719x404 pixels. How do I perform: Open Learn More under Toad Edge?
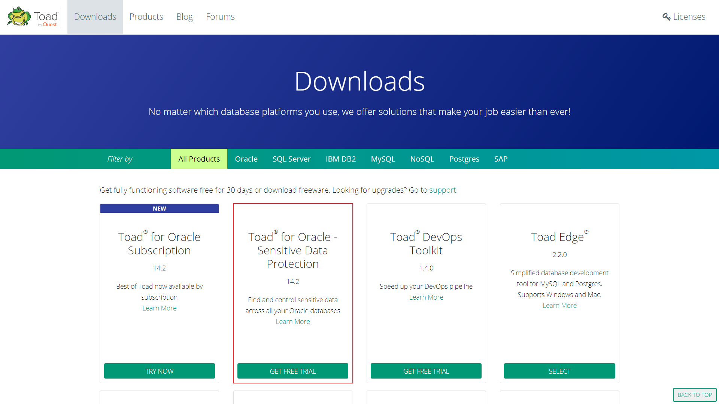click(x=559, y=306)
